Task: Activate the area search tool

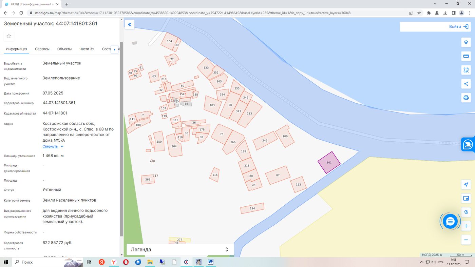Action: 466,70
